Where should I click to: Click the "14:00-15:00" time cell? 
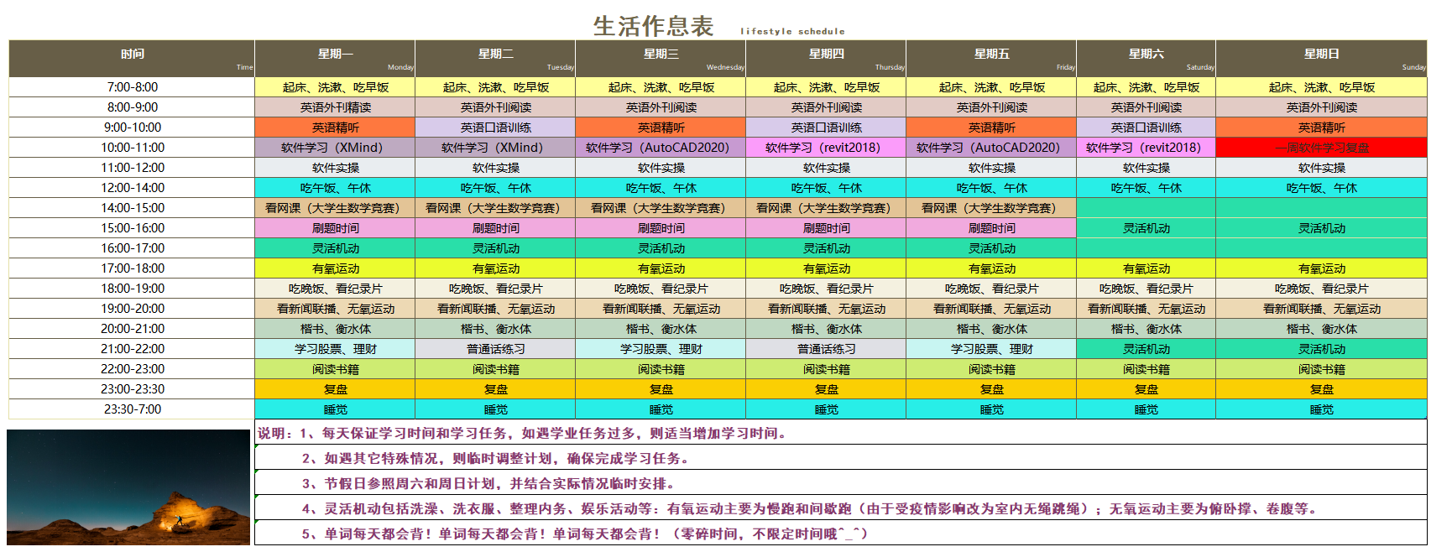coord(132,208)
